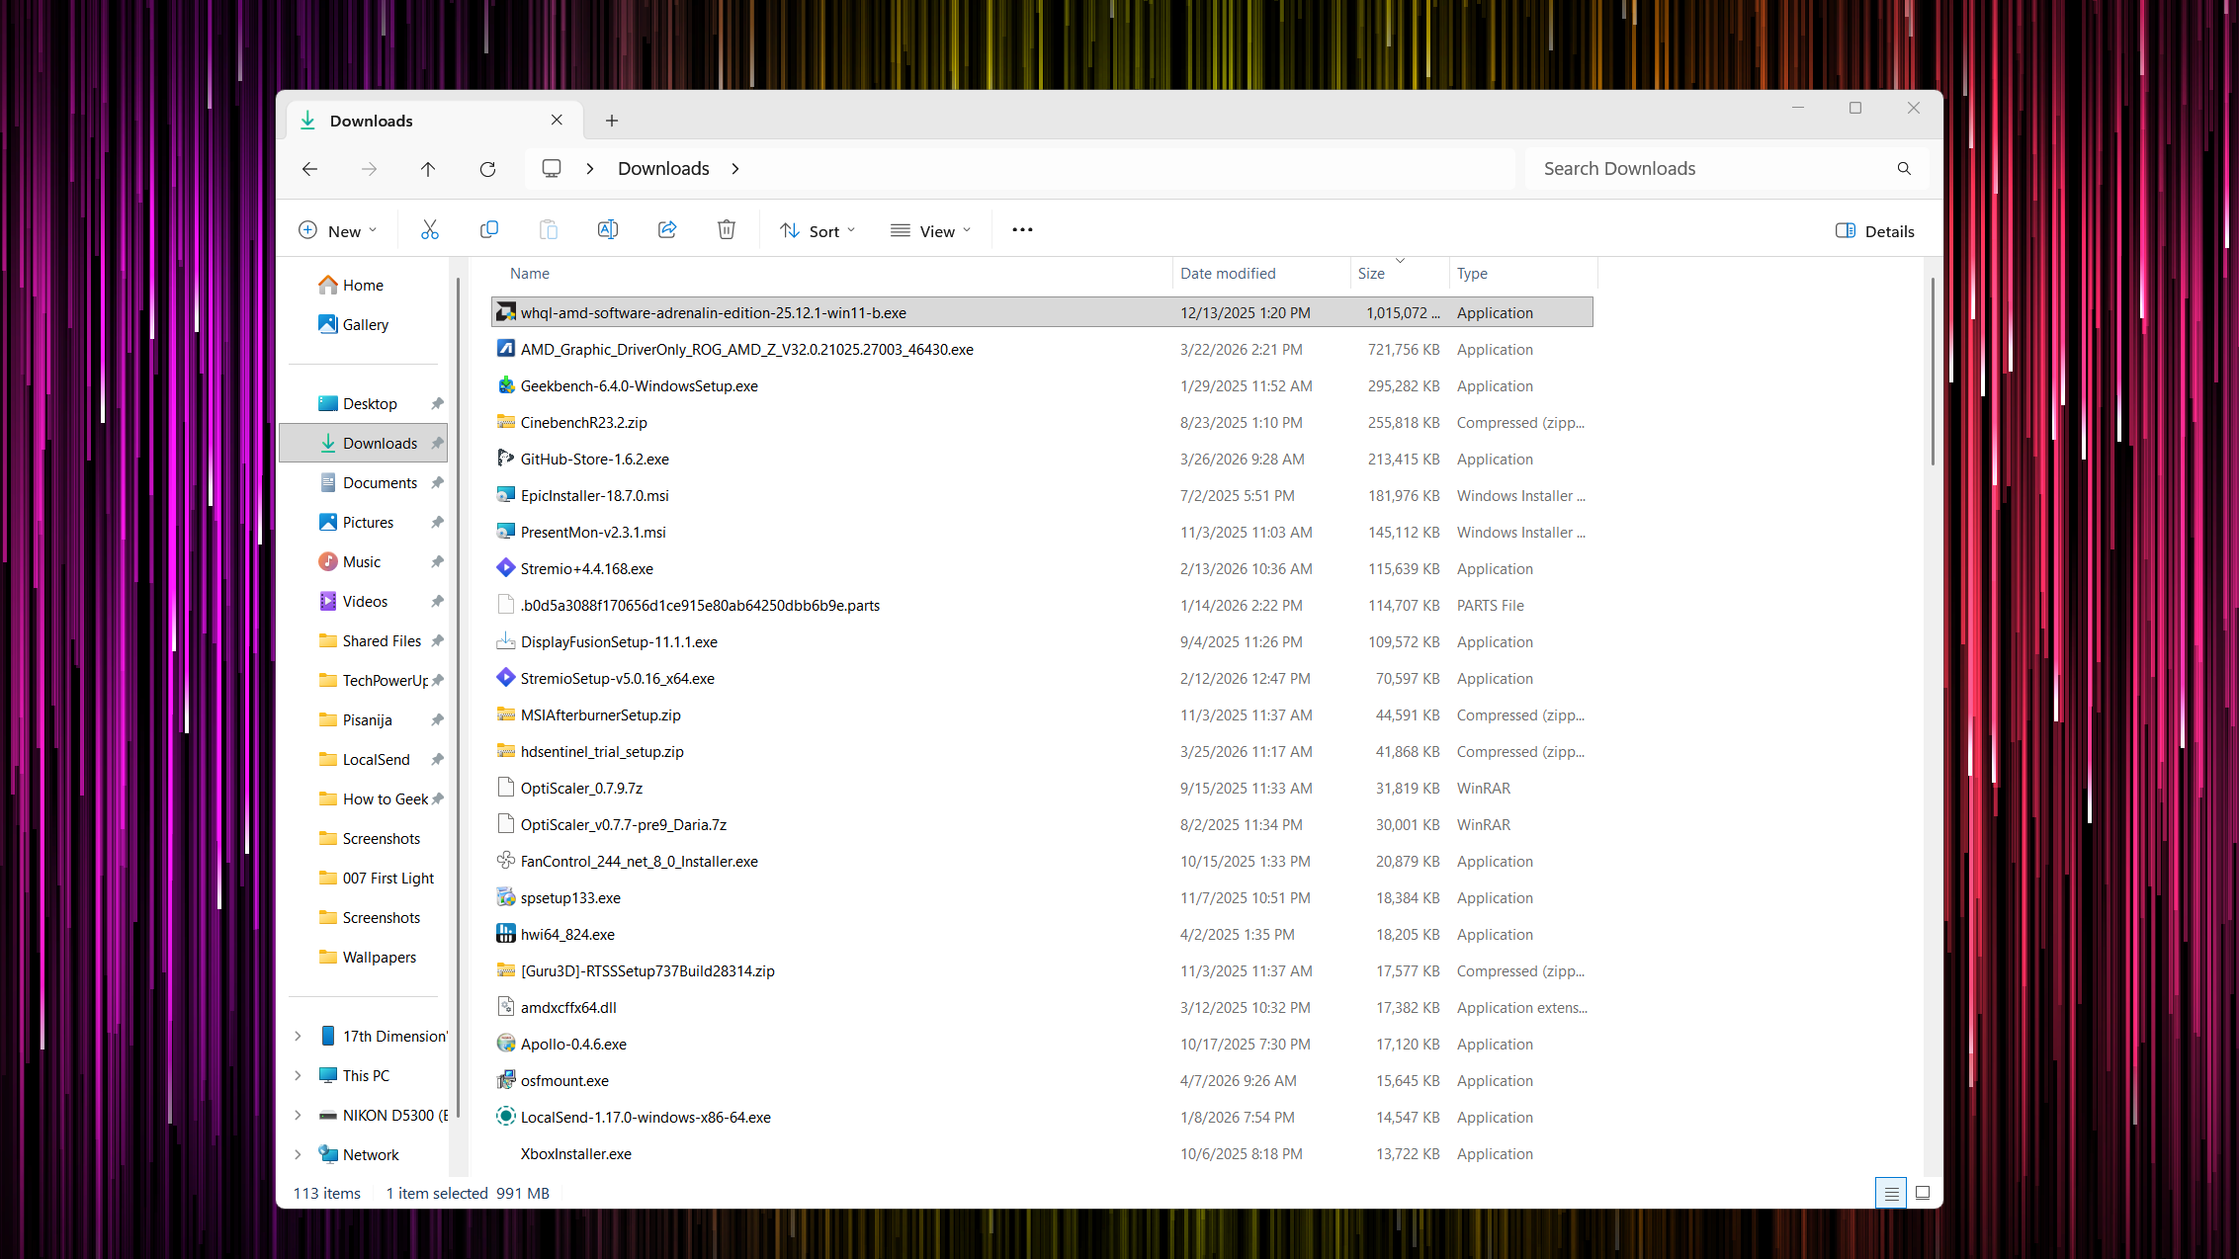Select the Stremio+4.4.168.exe icon
The image size is (2239, 1259).
505,568
